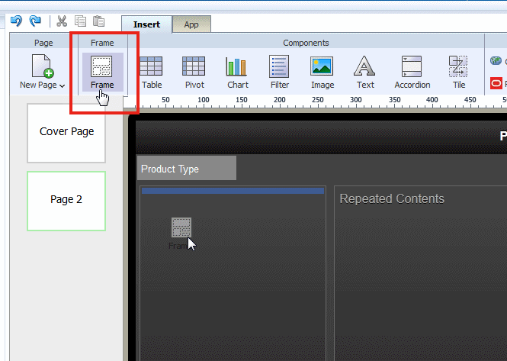
Task: Expand the New Page dropdown arrow
Action: coord(62,85)
